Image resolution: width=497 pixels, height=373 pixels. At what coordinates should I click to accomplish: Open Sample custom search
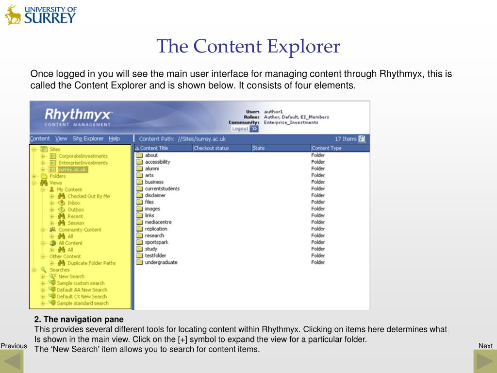tap(81, 283)
